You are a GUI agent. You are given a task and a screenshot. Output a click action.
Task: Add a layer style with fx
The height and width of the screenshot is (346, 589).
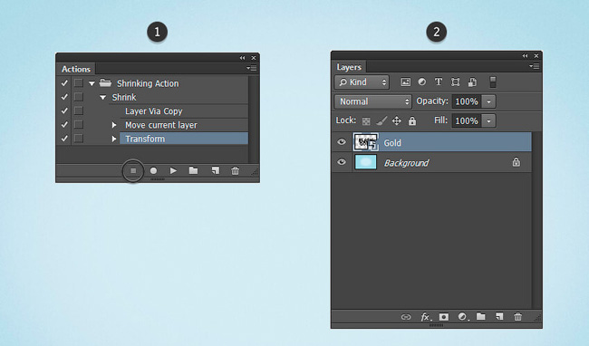[x=426, y=317]
